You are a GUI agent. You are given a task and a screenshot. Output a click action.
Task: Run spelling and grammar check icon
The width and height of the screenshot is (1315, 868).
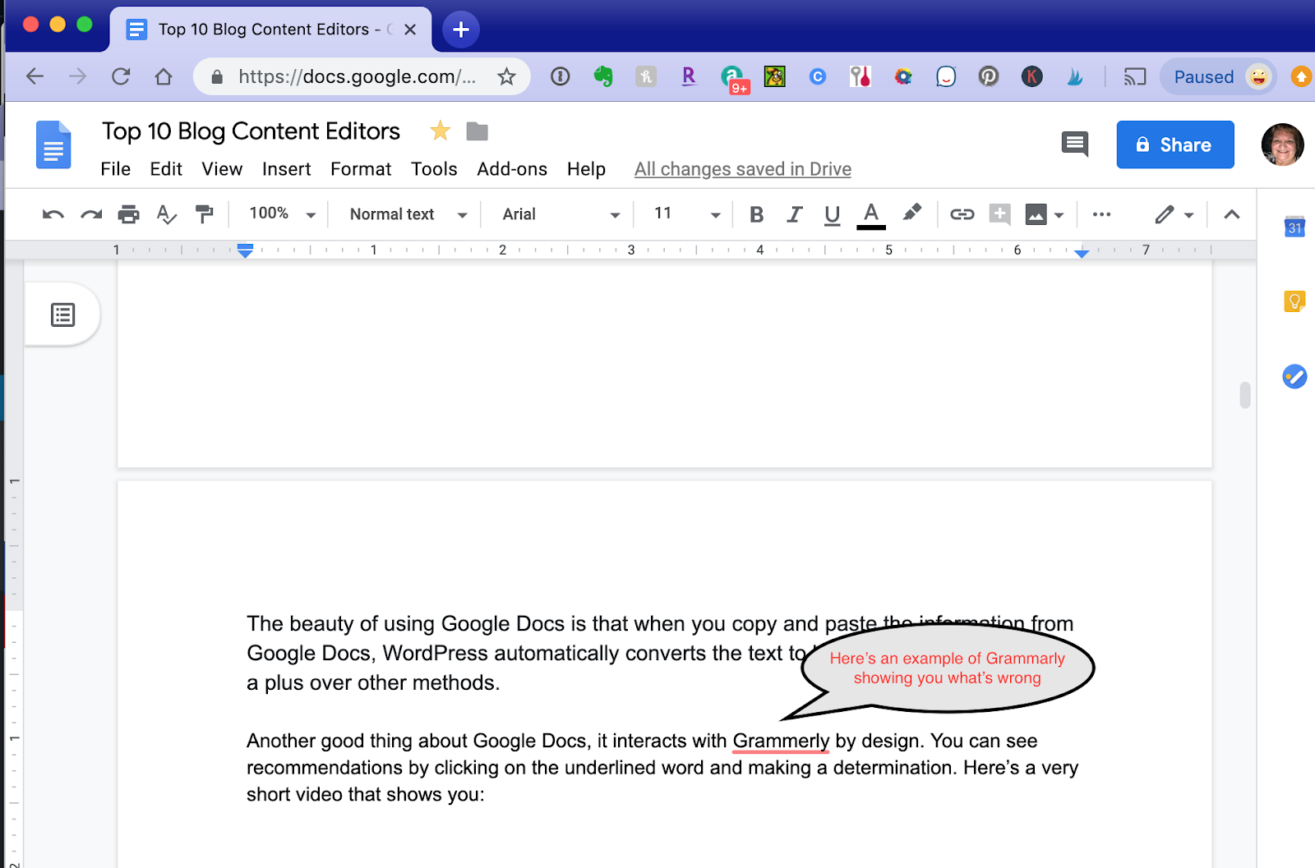pyautogui.click(x=167, y=214)
